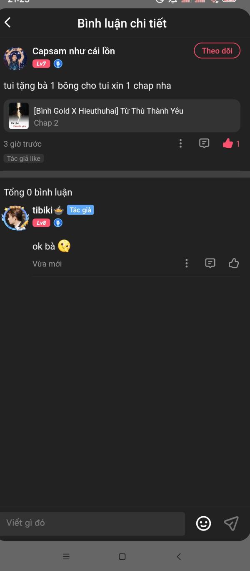Go back using the top-left arrow
Viewport: 250px width, 571px height.
point(8,23)
